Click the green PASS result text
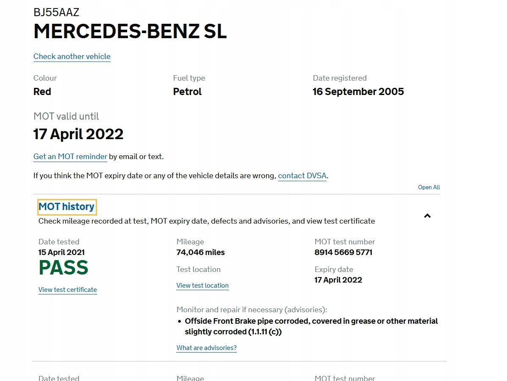Image resolution: width=507 pixels, height=381 pixels. 64,268
